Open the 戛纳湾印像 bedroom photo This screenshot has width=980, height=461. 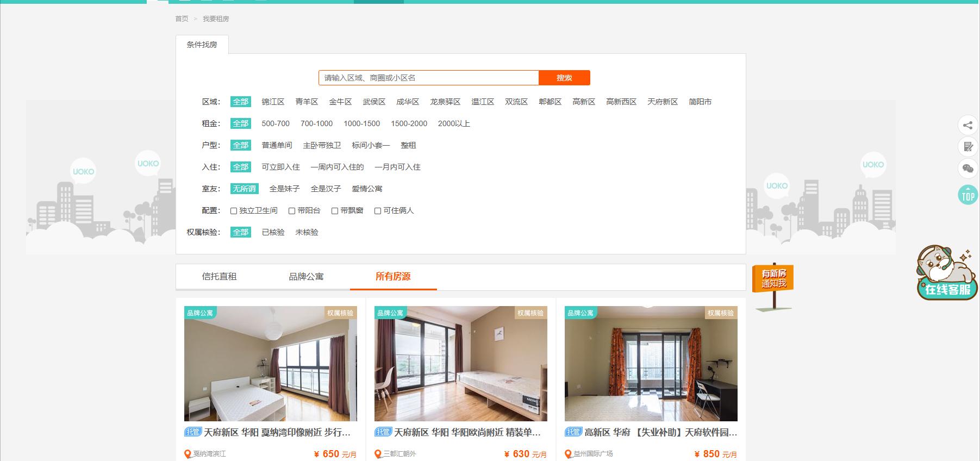pyautogui.click(x=271, y=364)
